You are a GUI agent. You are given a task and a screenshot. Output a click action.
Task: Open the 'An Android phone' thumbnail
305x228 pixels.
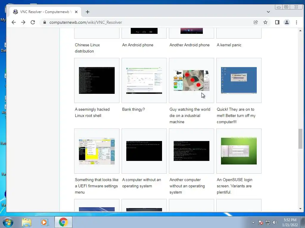pyautogui.click(x=144, y=31)
